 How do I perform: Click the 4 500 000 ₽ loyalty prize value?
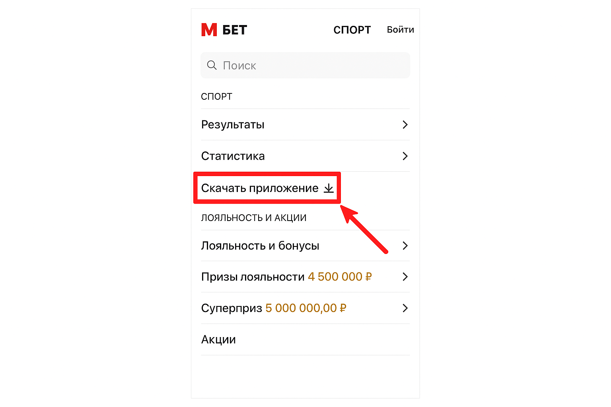[339, 277]
